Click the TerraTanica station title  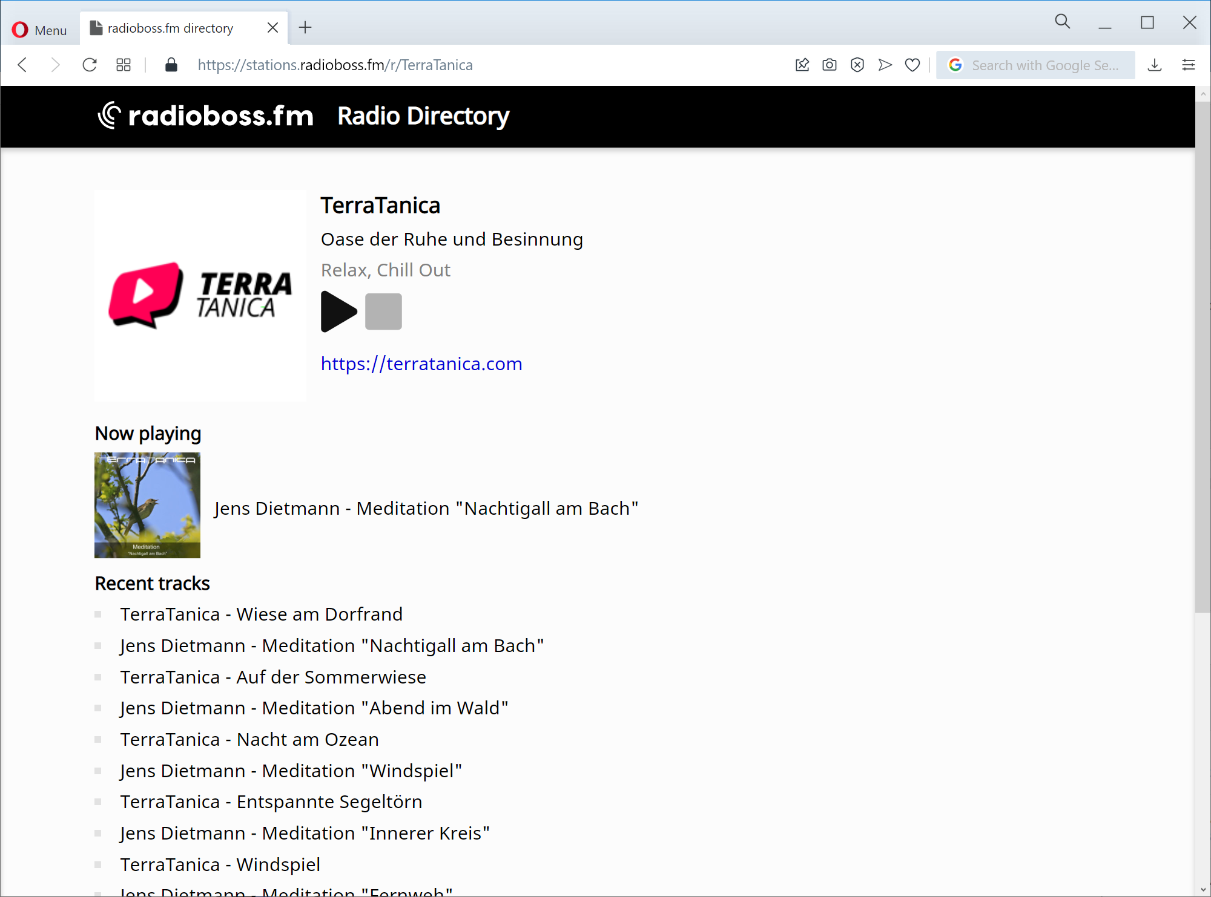pos(380,206)
